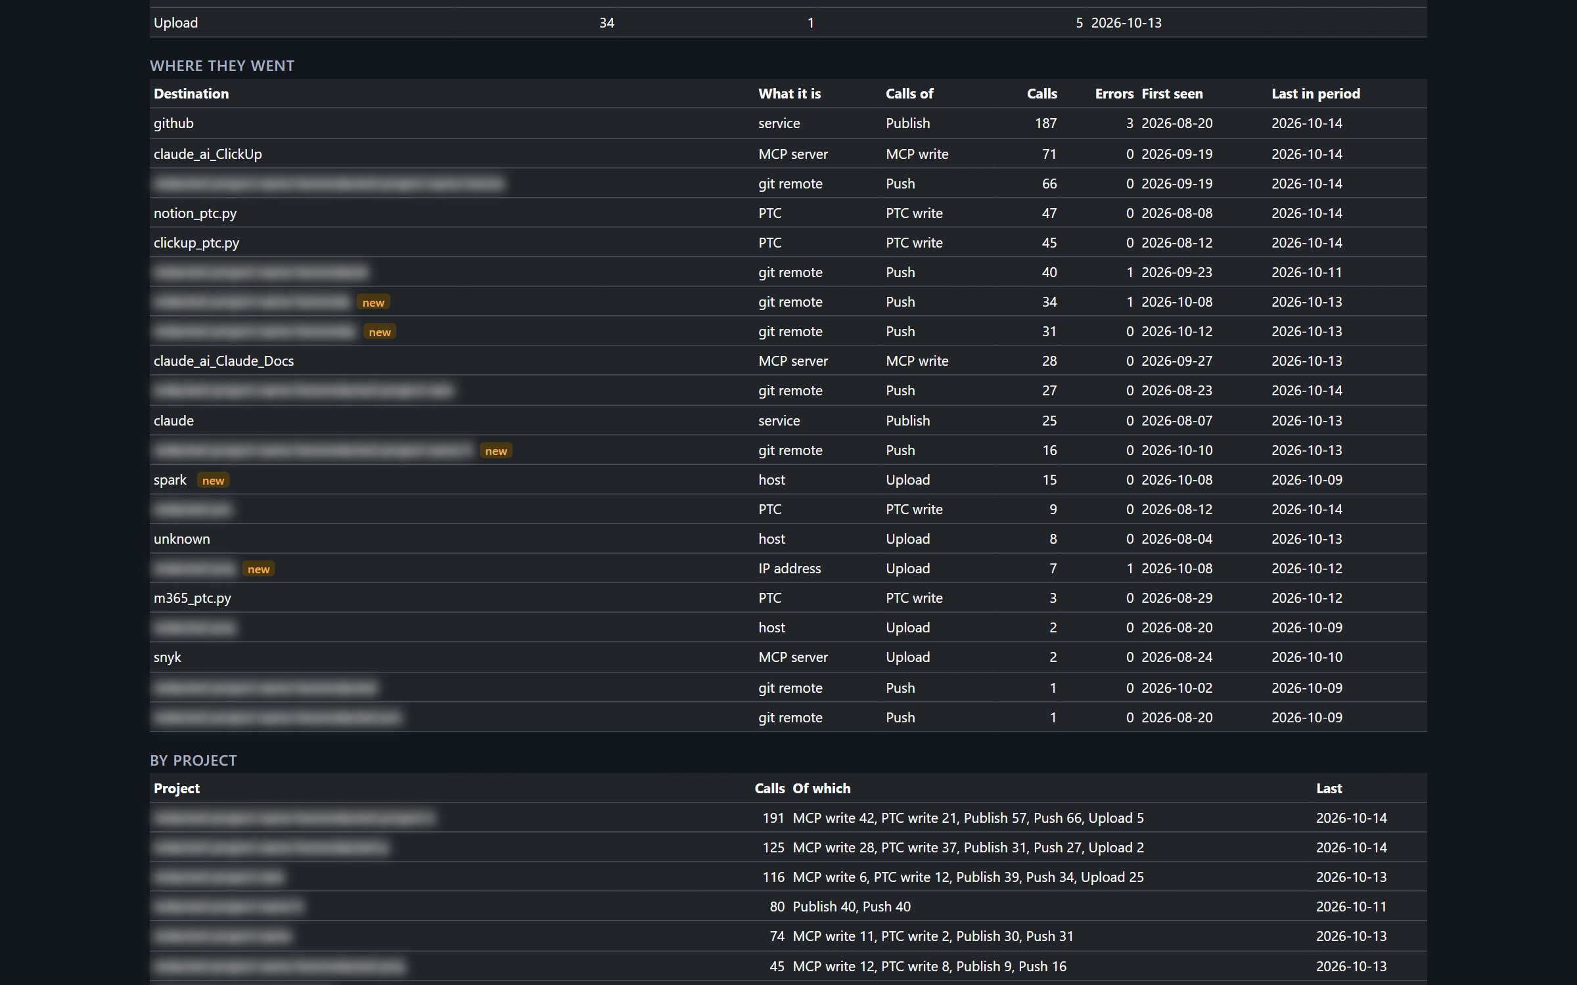Select the claude_ai_ClickUp destination
This screenshot has height=985, width=1577.
(208, 154)
